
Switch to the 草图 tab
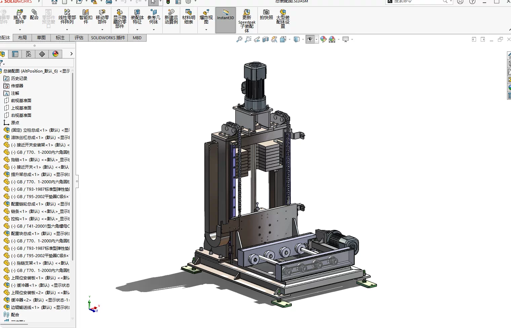pos(41,38)
